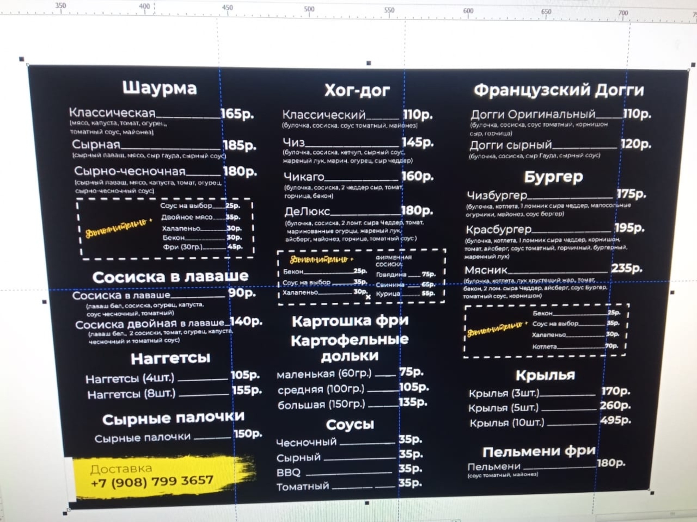Click the ФИРМЕННАЯ СОСИСКА label
Screen dimensions: 697x522
tap(394, 261)
